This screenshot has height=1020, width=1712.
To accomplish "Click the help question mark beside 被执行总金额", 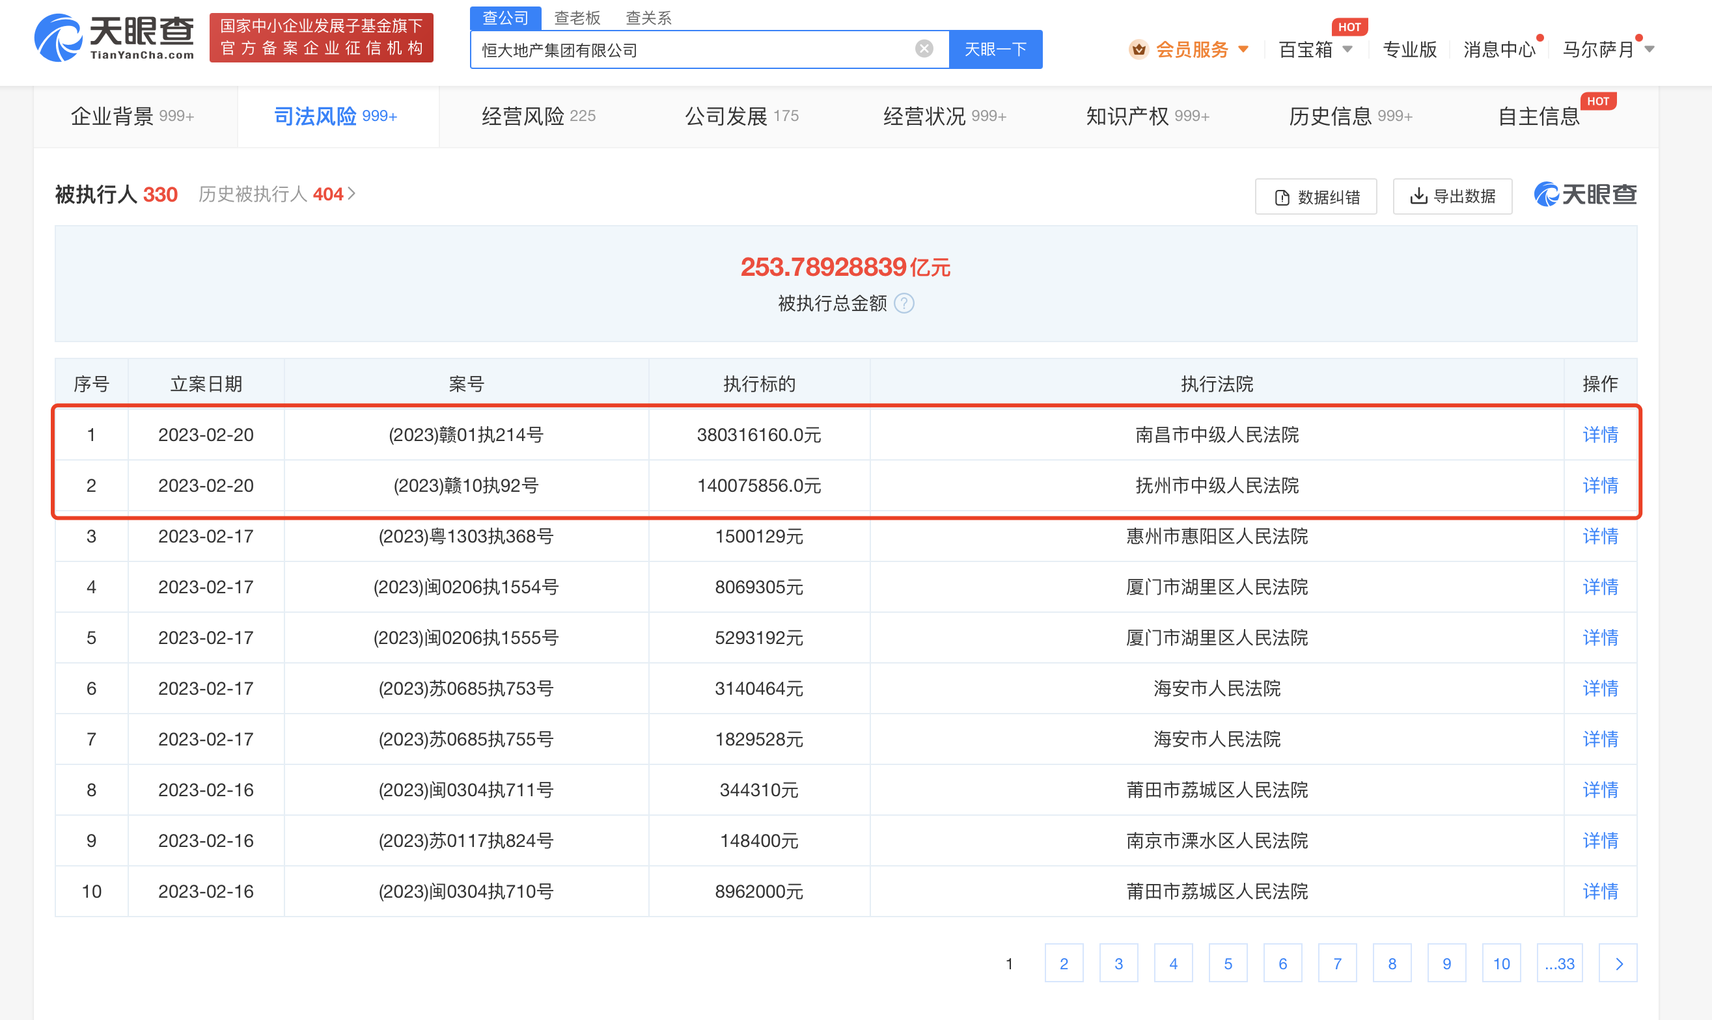I will 904,303.
